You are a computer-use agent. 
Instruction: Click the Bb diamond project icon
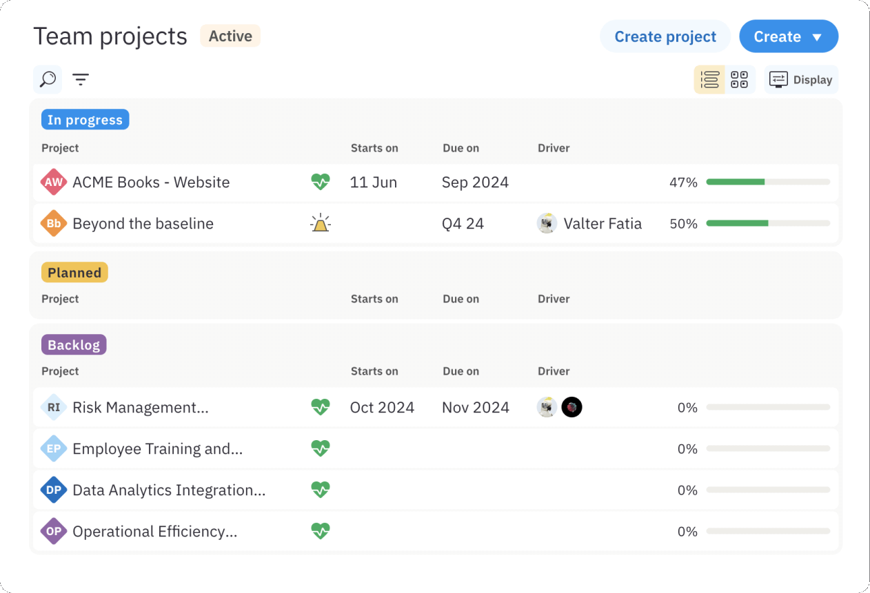point(54,224)
